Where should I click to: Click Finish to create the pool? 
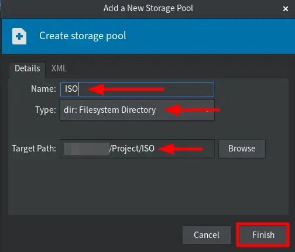(x=263, y=235)
